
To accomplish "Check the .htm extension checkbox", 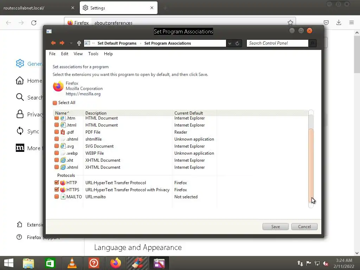I will click(x=57, y=118).
